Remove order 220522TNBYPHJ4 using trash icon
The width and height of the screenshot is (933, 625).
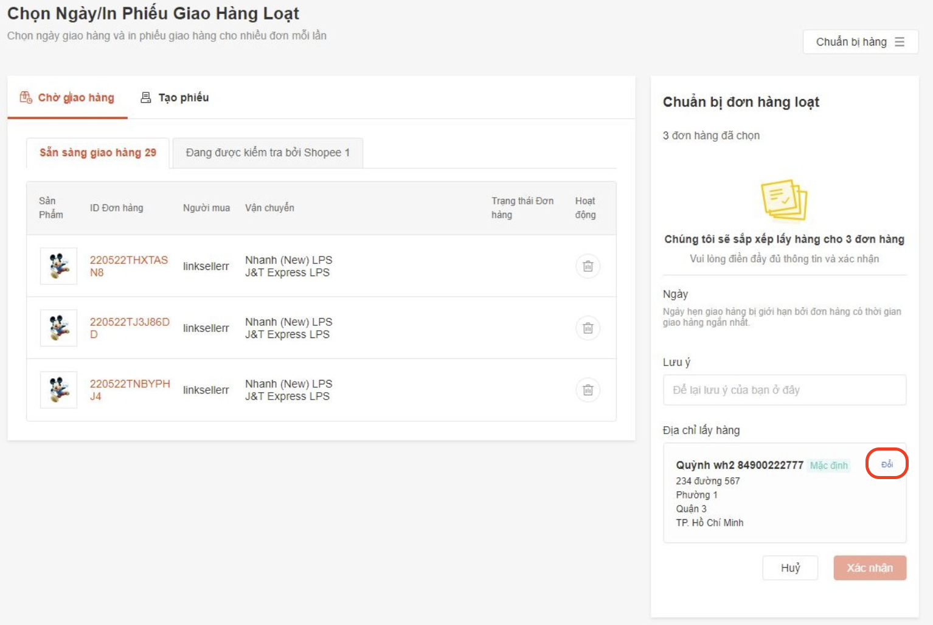click(x=588, y=390)
